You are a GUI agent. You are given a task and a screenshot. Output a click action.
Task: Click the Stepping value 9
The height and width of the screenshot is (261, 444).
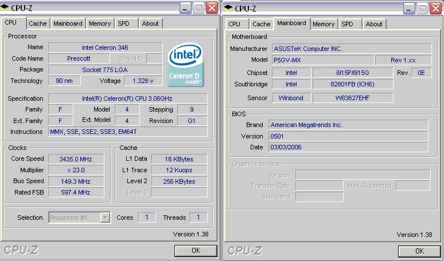[192, 109]
